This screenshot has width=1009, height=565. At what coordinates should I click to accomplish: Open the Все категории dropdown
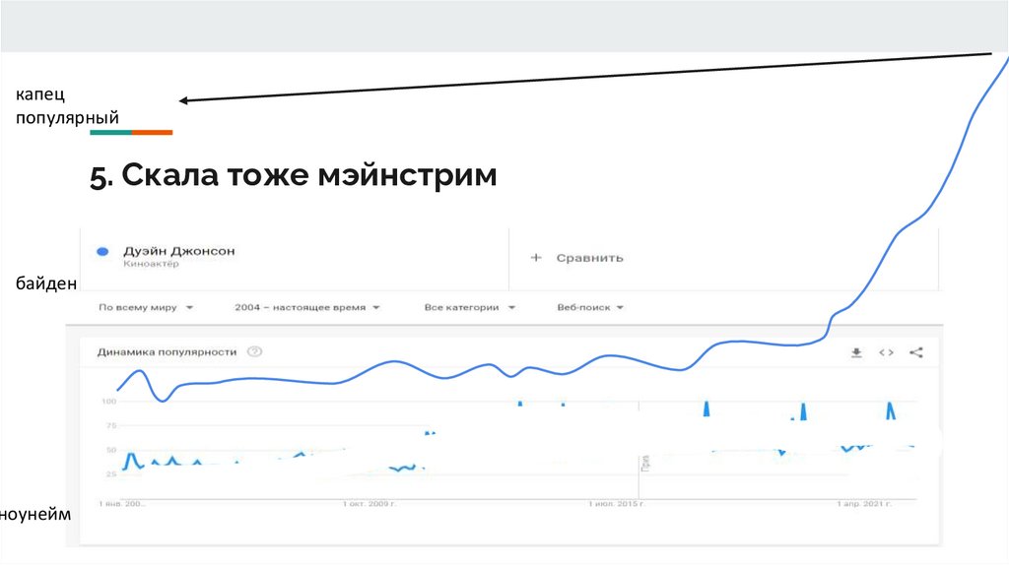coord(470,307)
